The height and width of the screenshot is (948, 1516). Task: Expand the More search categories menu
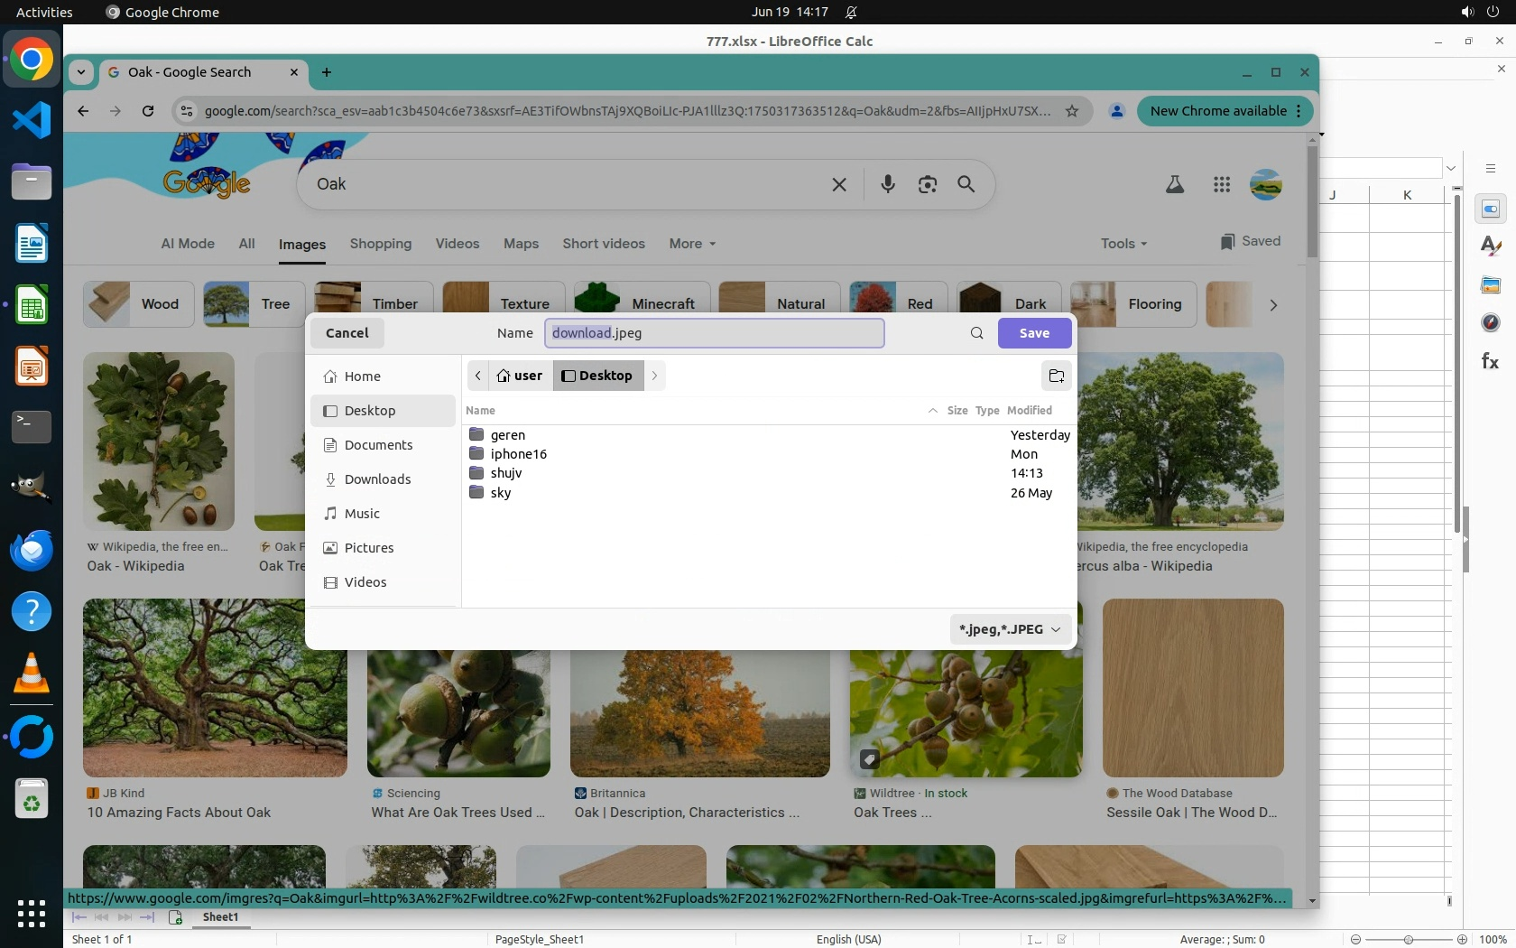(x=692, y=244)
